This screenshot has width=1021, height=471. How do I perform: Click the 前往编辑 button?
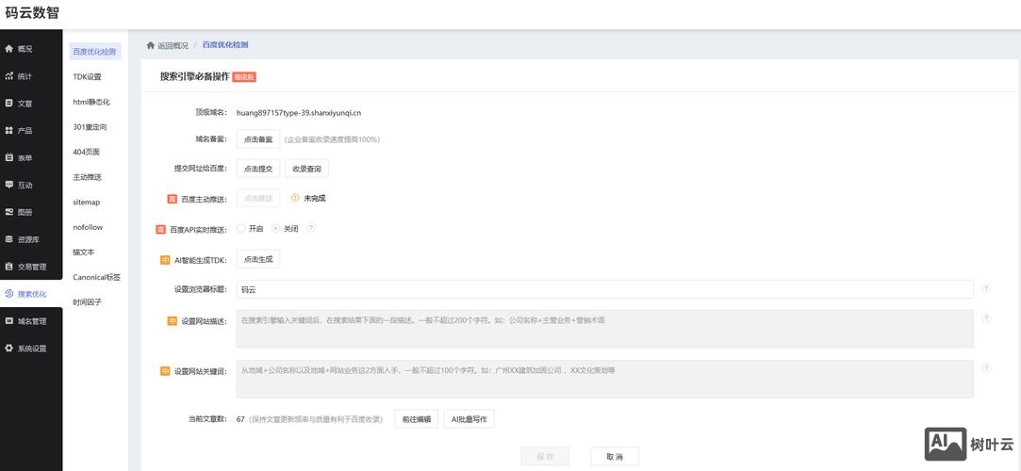pyautogui.click(x=416, y=419)
